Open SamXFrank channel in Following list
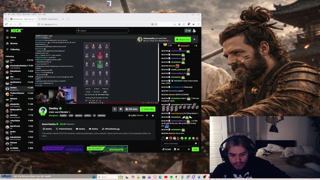Image resolution: width=320 pixels, height=180 pixels. pos(19,127)
